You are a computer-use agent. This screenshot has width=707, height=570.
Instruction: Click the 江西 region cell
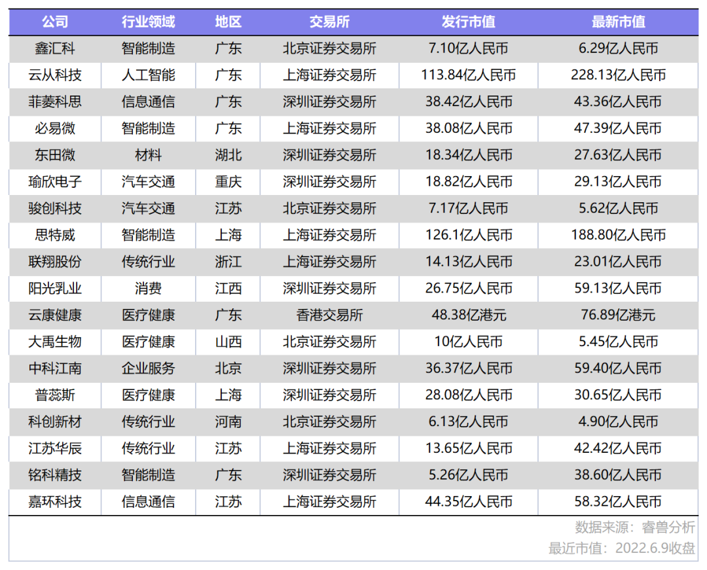(228, 289)
